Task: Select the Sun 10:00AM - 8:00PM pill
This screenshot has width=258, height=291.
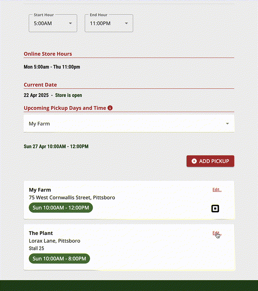Action: tap(59, 259)
